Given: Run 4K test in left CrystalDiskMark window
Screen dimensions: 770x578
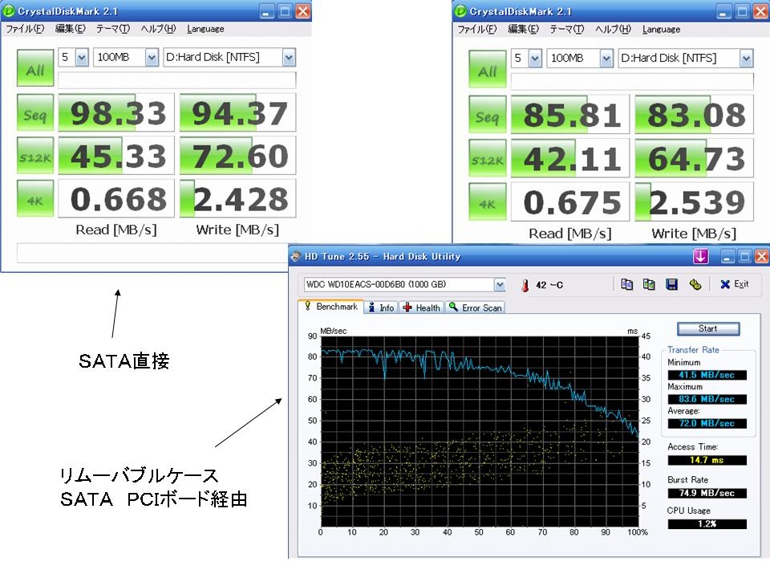Looking at the screenshot, I should point(35,198).
